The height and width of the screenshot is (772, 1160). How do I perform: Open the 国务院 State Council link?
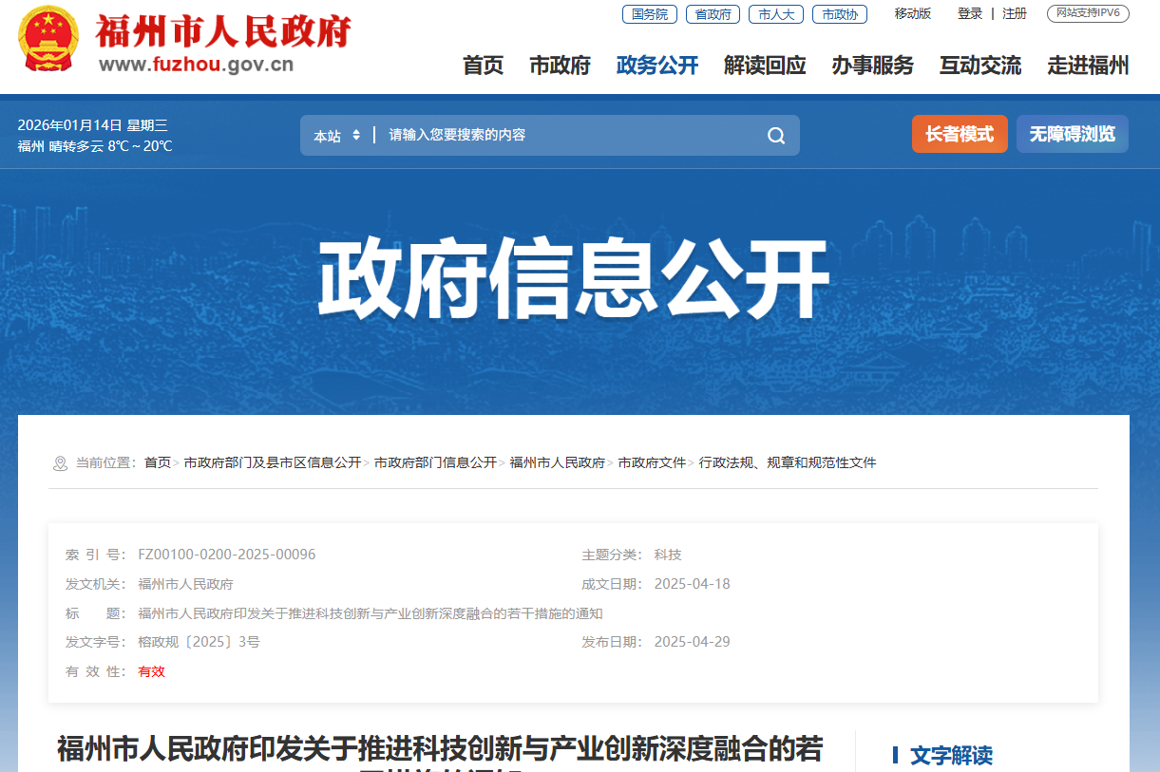point(649,14)
